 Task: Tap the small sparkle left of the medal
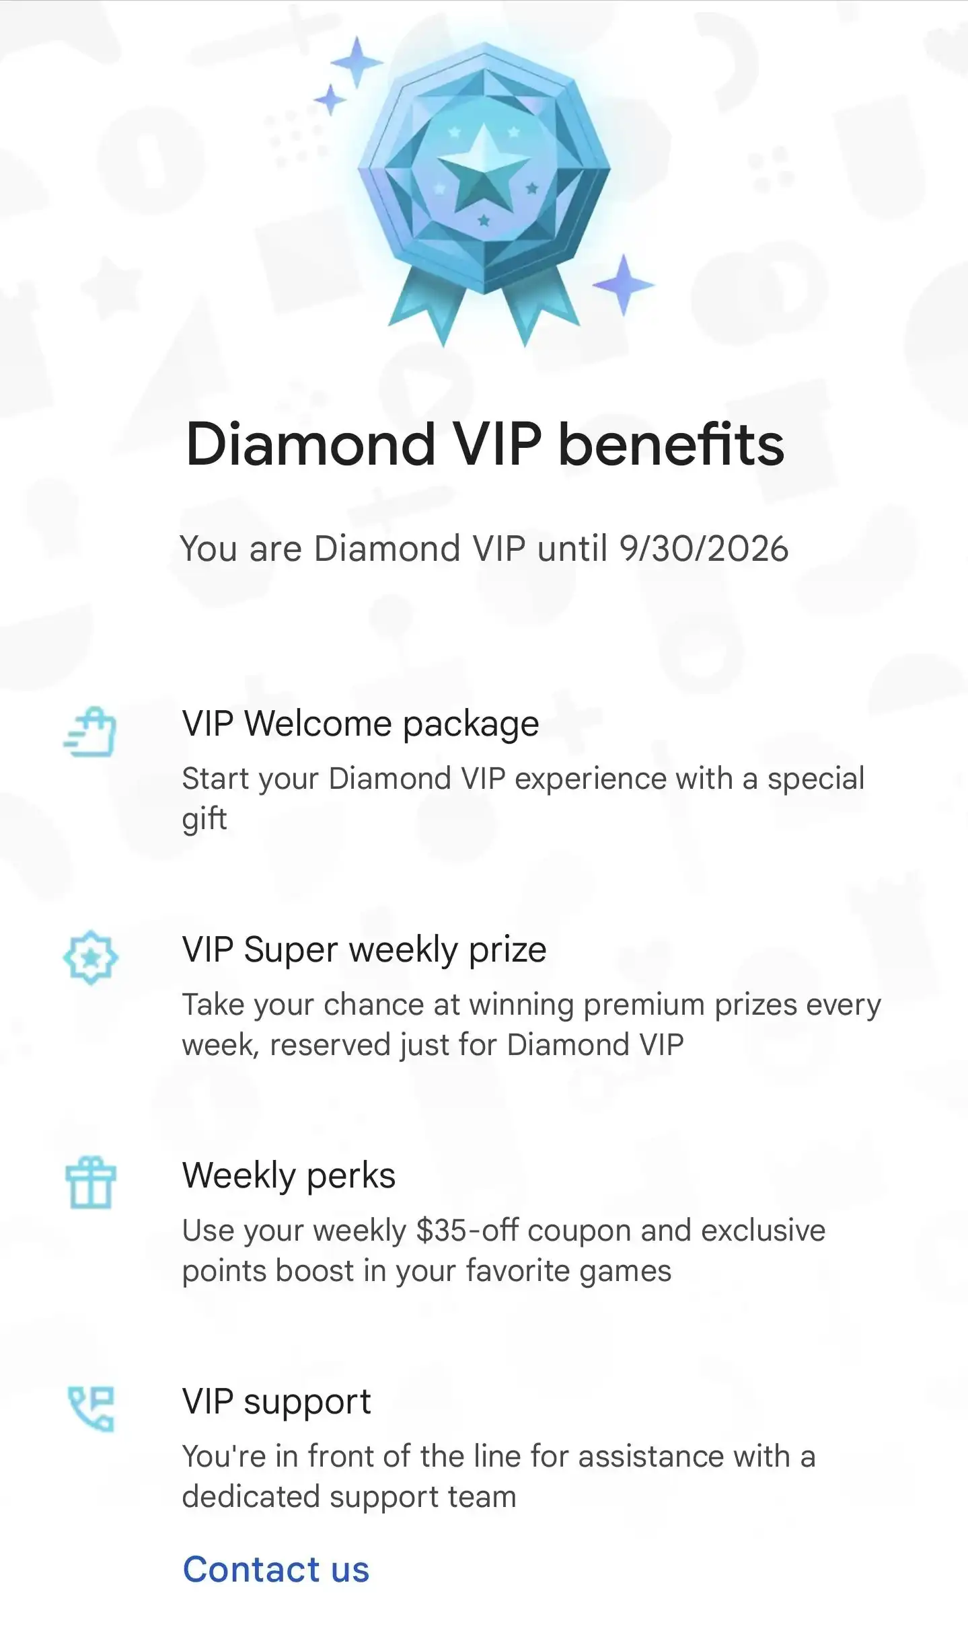coord(330,100)
